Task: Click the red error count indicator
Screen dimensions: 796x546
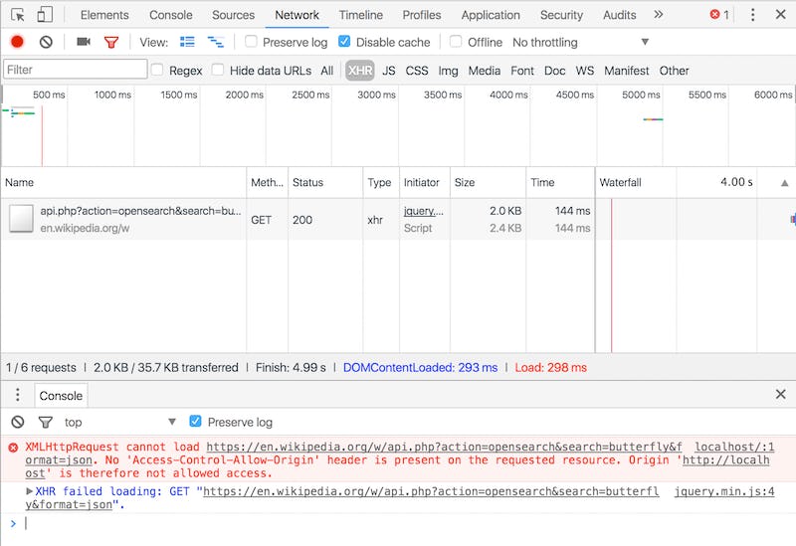Action: tap(718, 15)
